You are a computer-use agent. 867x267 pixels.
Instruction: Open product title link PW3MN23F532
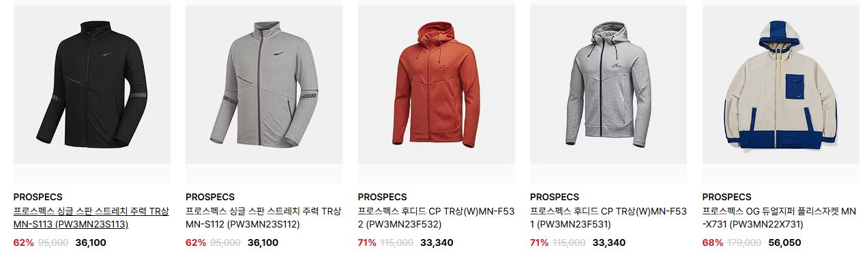coord(436,218)
